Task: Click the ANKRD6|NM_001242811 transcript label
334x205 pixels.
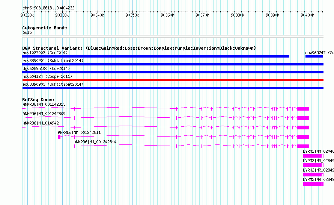Action: tap(79, 133)
